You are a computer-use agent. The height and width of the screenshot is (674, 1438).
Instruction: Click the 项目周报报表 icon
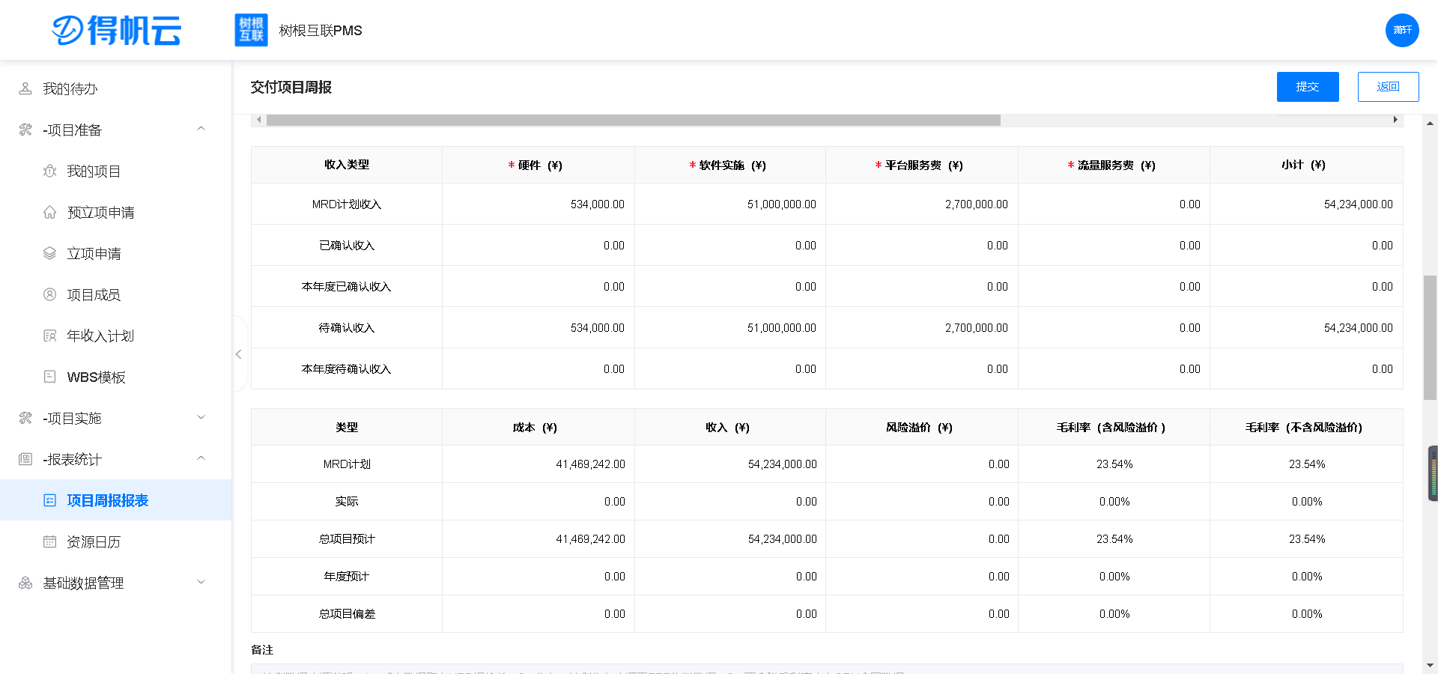[x=49, y=500]
